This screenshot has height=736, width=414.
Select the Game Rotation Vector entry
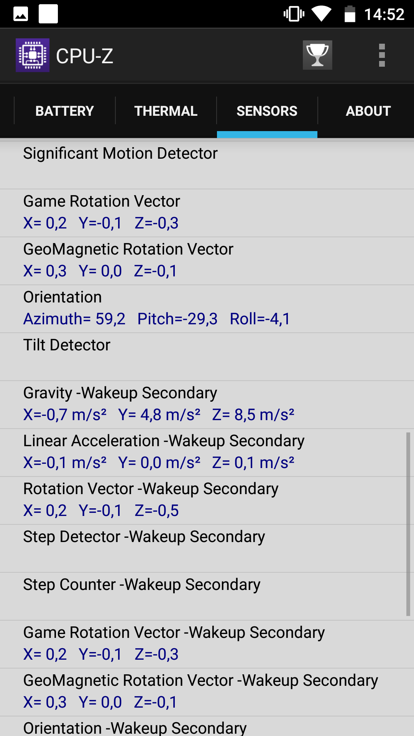(207, 213)
